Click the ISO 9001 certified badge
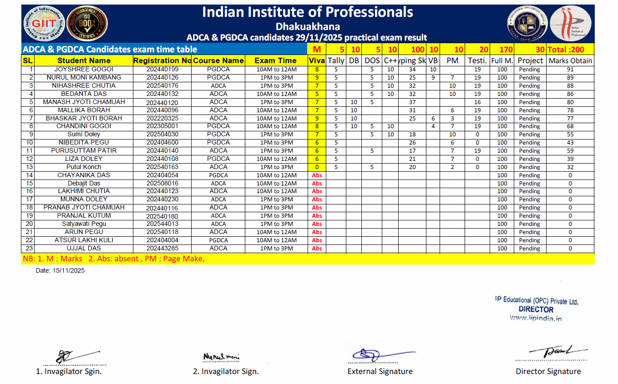The height and width of the screenshot is (384, 618). click(x=87, y=24)
